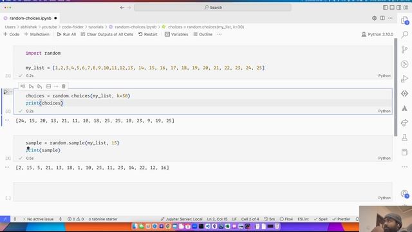Open Jupyter Server: Local selector
The image size is (412, 232).
click(x=182, y=219)
